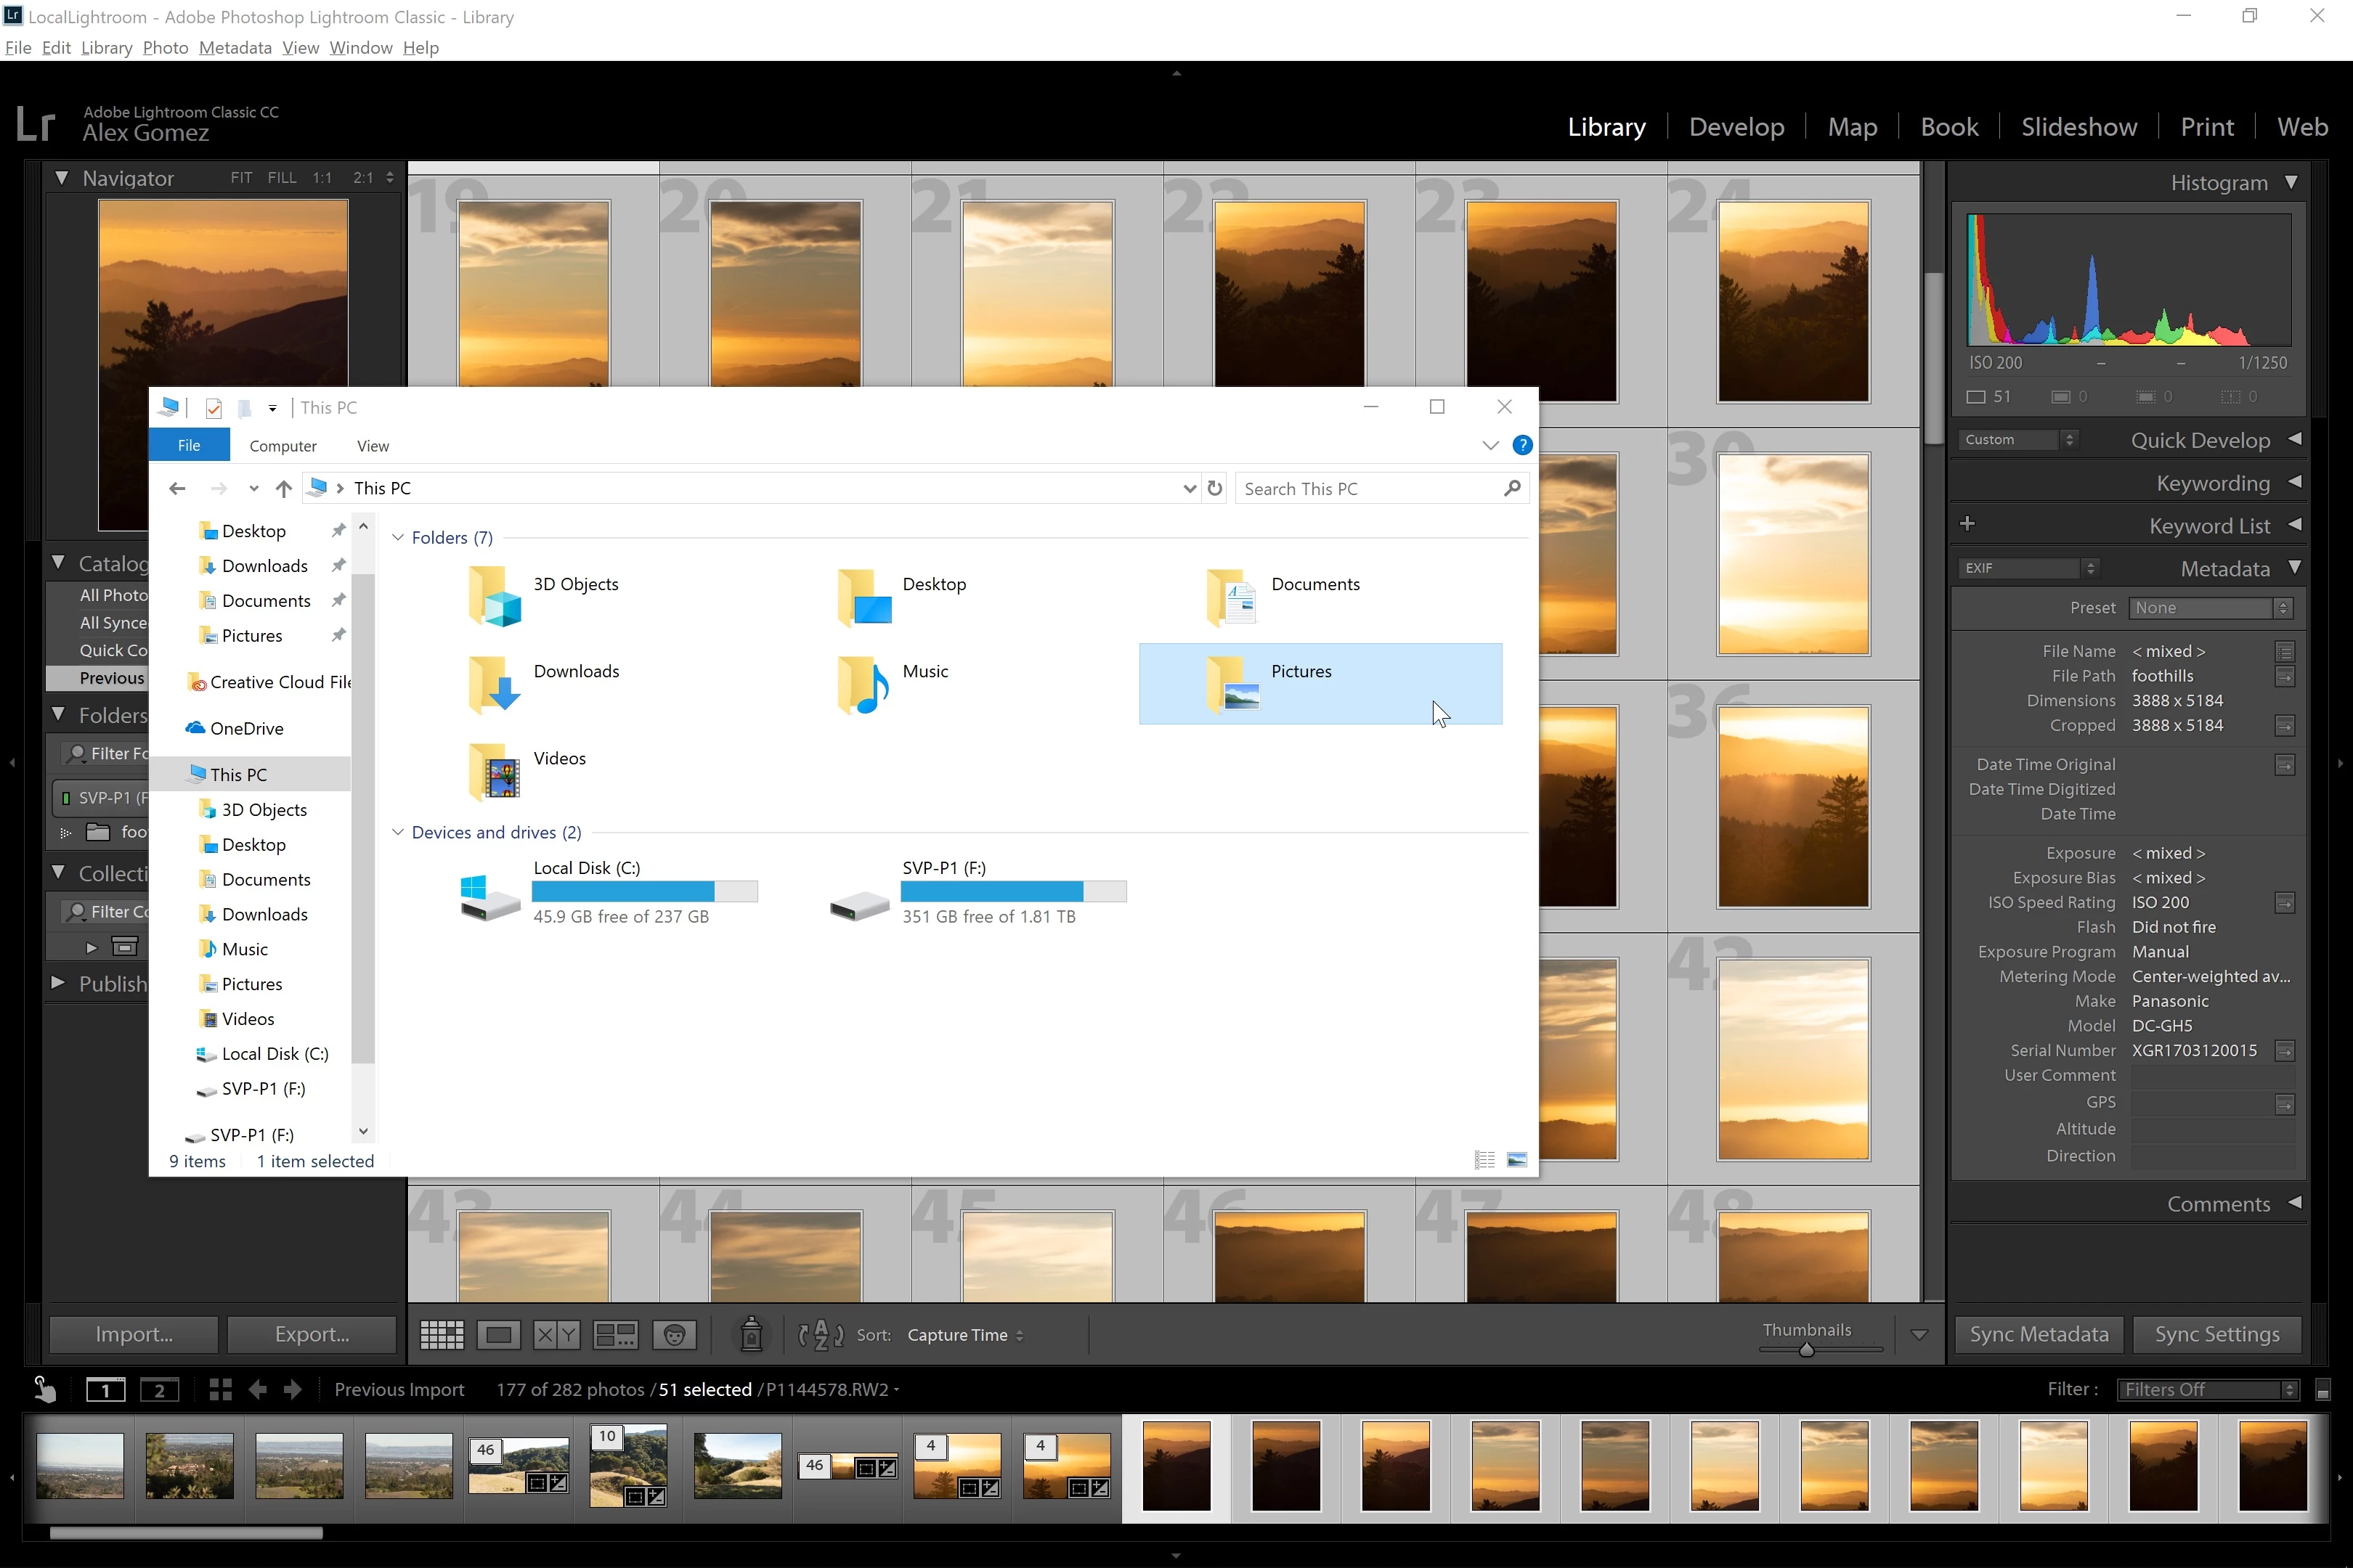Open the Metadata menu in menu bar

pos(235,48)
